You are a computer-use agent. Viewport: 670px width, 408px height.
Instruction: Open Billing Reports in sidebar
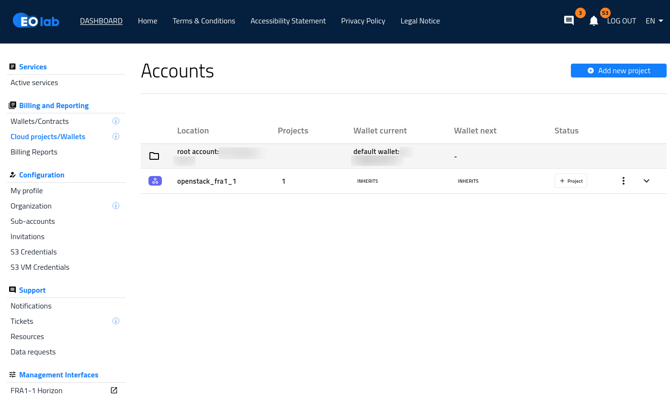click(x=34, y=152)
